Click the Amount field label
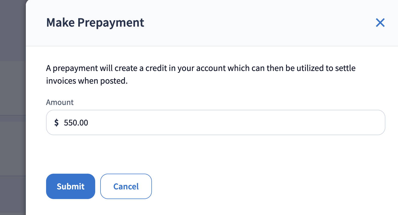Image resolution: width=398 pixels, height=215 pixels. click(x=60, y=102)
